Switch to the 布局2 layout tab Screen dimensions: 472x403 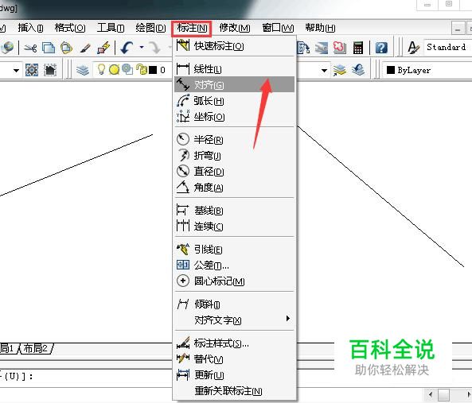(36, 348)
